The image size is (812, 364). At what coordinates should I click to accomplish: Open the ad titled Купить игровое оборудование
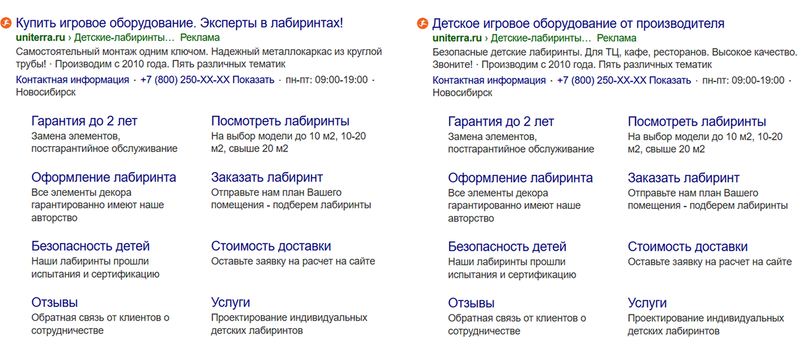click(179, 22)
